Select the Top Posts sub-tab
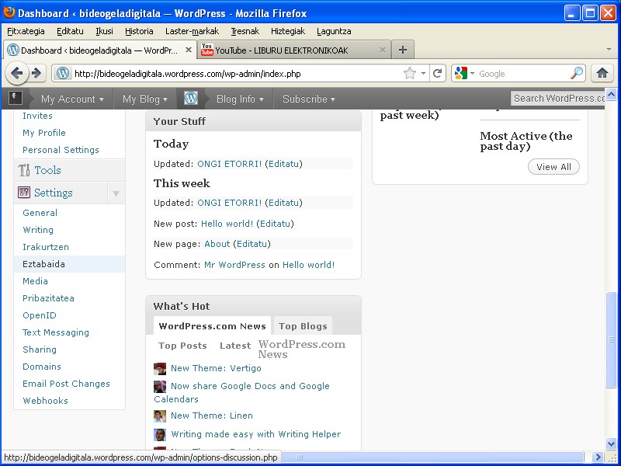Screen dimensions: 621x466 182,346
